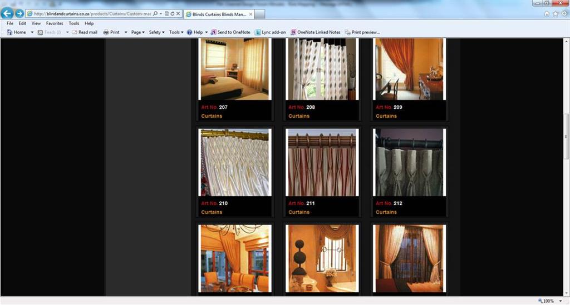Open Favorites star at top right
Image resolution: width=570 pixels, height=305 pixels.
pos(556,14)
